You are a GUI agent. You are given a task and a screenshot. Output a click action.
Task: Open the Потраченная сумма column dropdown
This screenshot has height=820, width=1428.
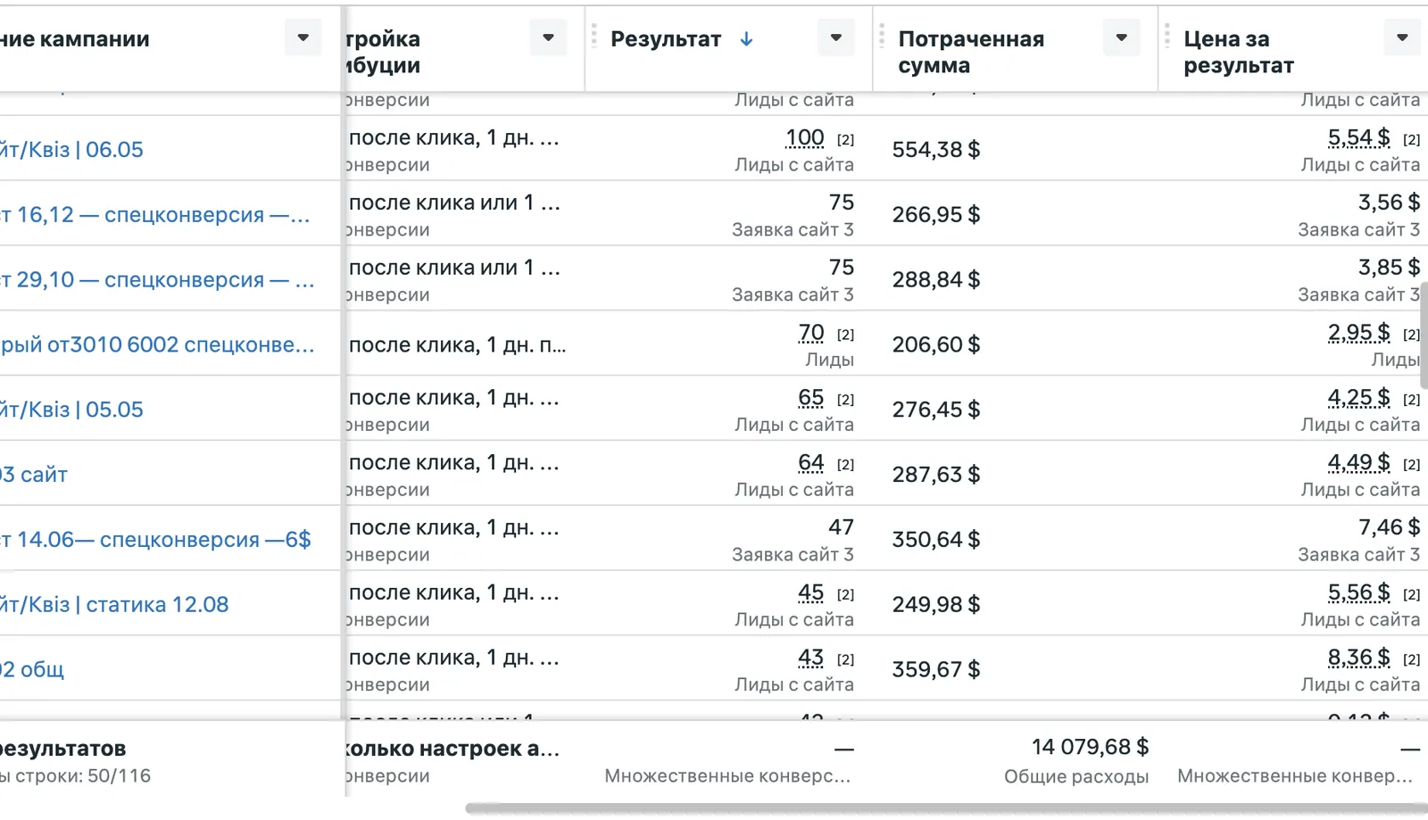(x=1122, y=37)
